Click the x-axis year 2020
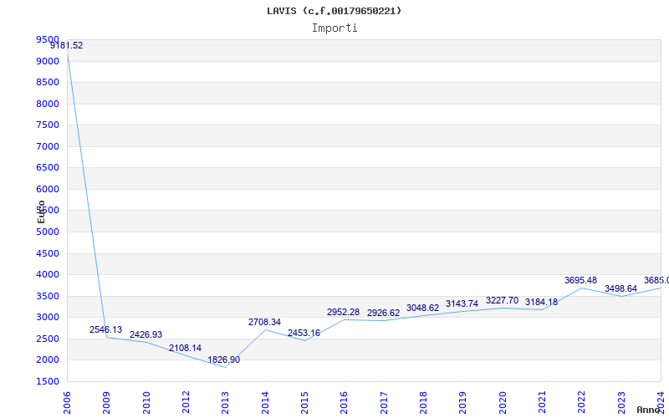Screen dimensions: 669x418 (x=503, y=403)
